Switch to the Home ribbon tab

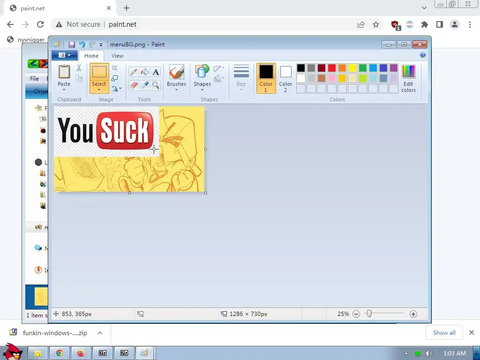pyautogui.click(x=91, y=56)
